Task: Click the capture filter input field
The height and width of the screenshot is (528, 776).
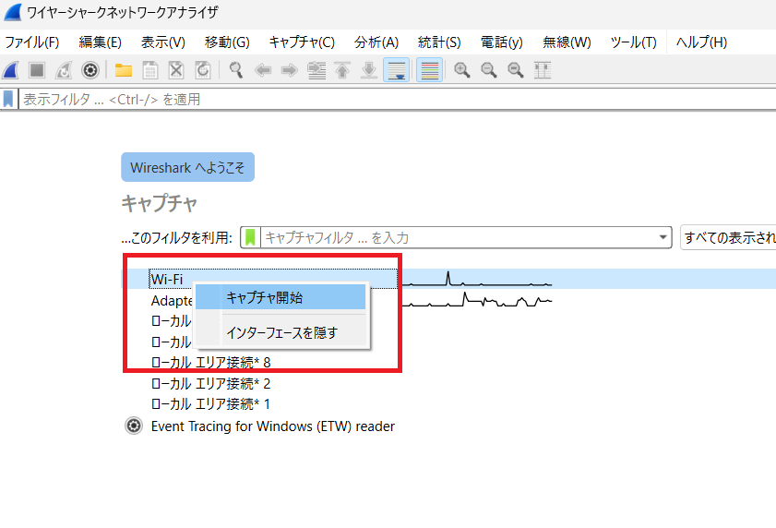Action: click(x=459, y=238)
